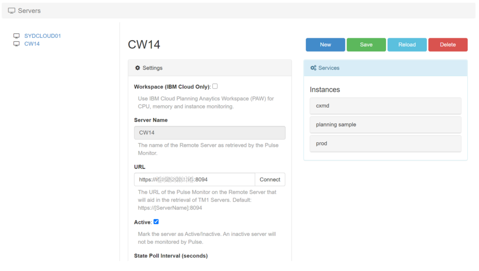479x271 pixels.
Task: Uncheck the Active checkbox
Action: (x=156, y=222)
